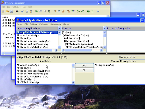Click Loaded Applications list scroll up arrow
Viewport: 145px width, 109px height.
pyautogui.click(x=59, y=32)
